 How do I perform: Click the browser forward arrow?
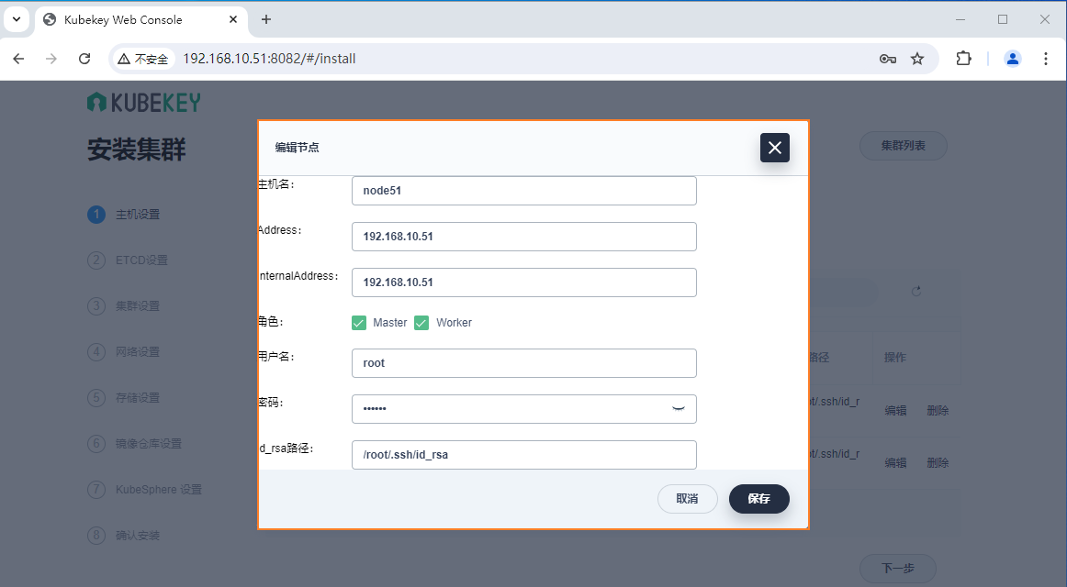[51, 59]
